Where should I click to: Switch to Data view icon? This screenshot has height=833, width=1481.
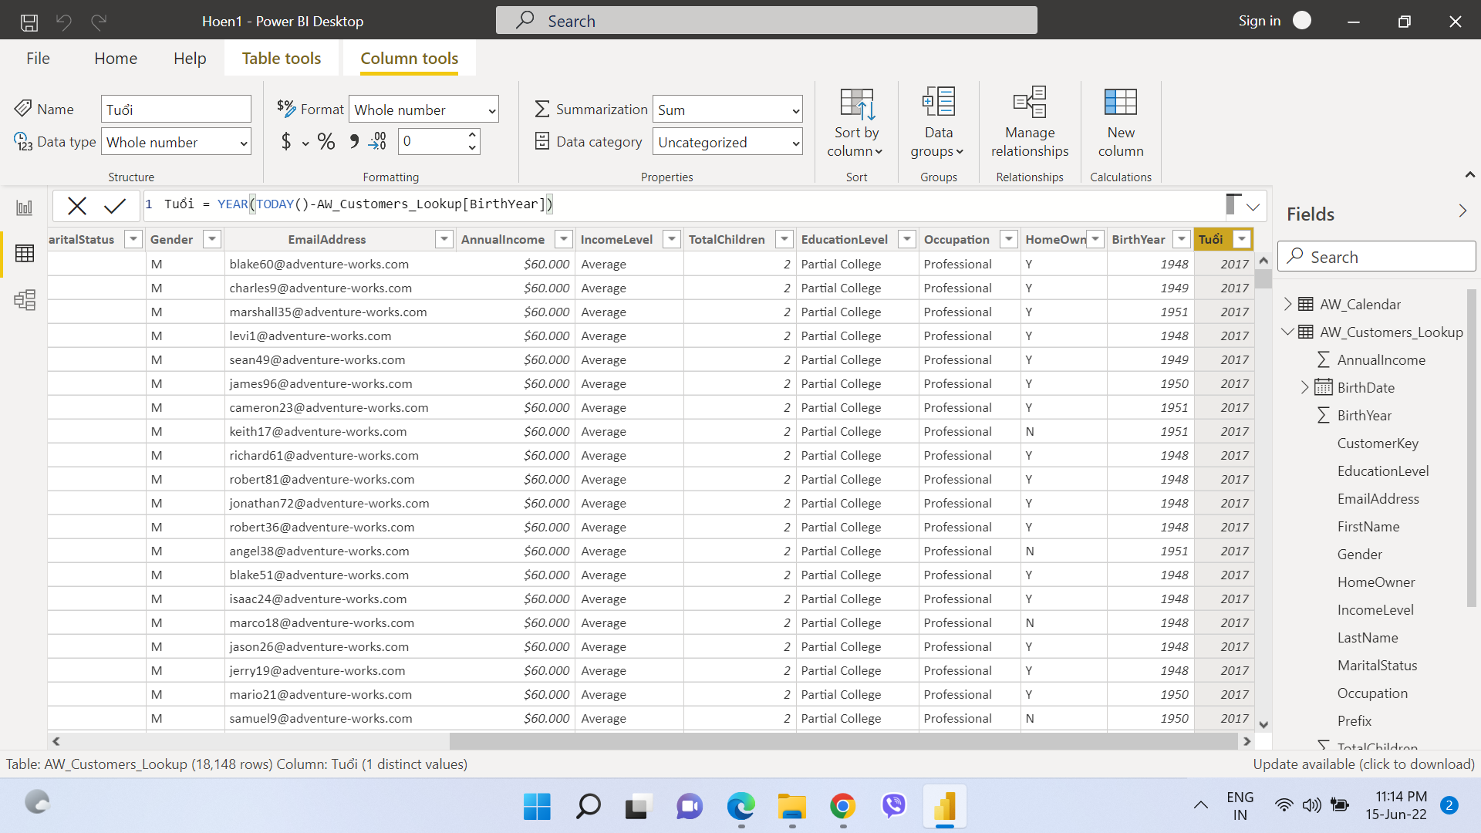coord(25,253)
